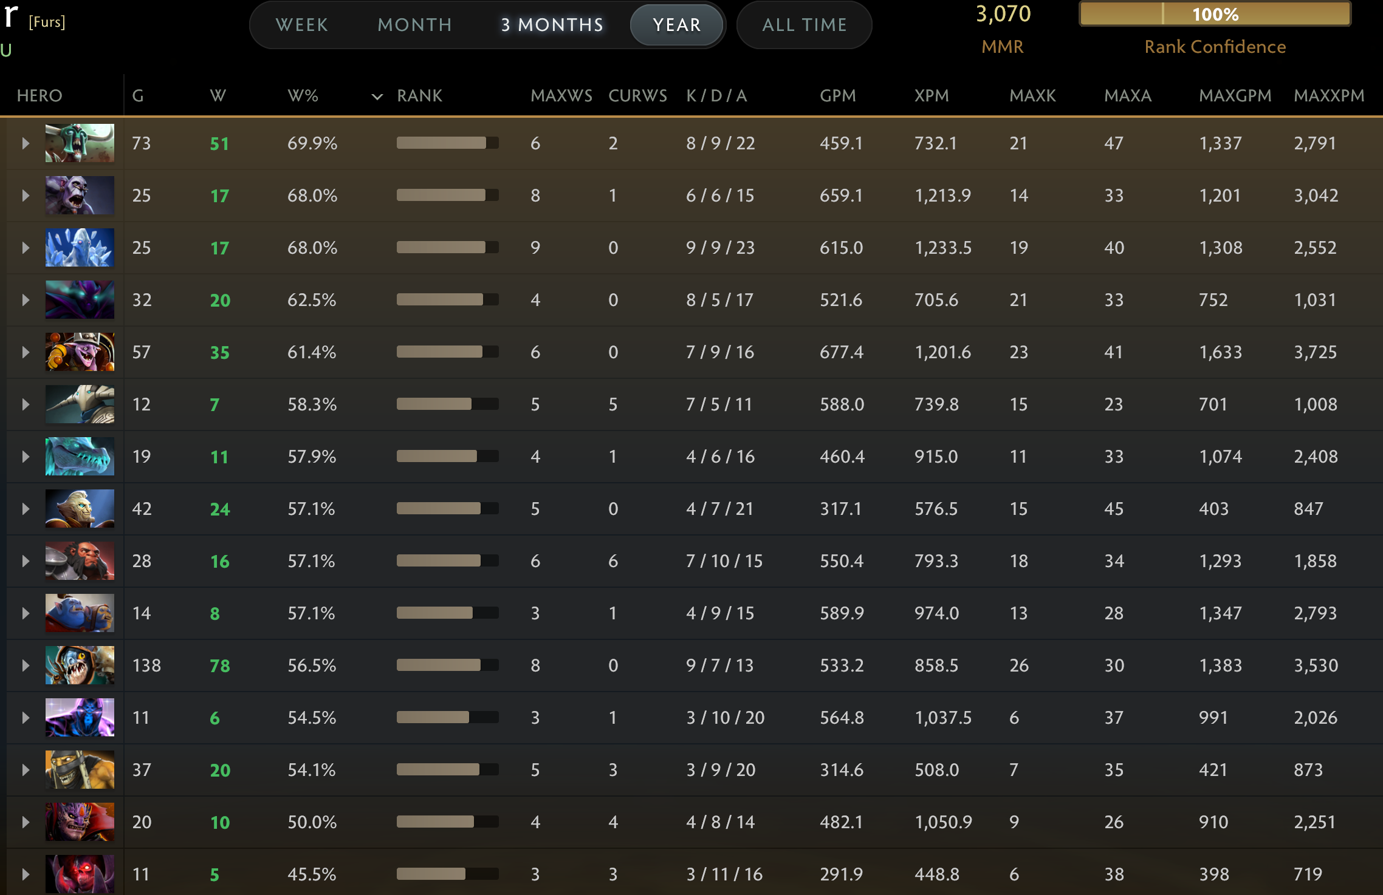Sort by CURWS column header
This screenshot has width=1383, height=895.
[638, 95]
